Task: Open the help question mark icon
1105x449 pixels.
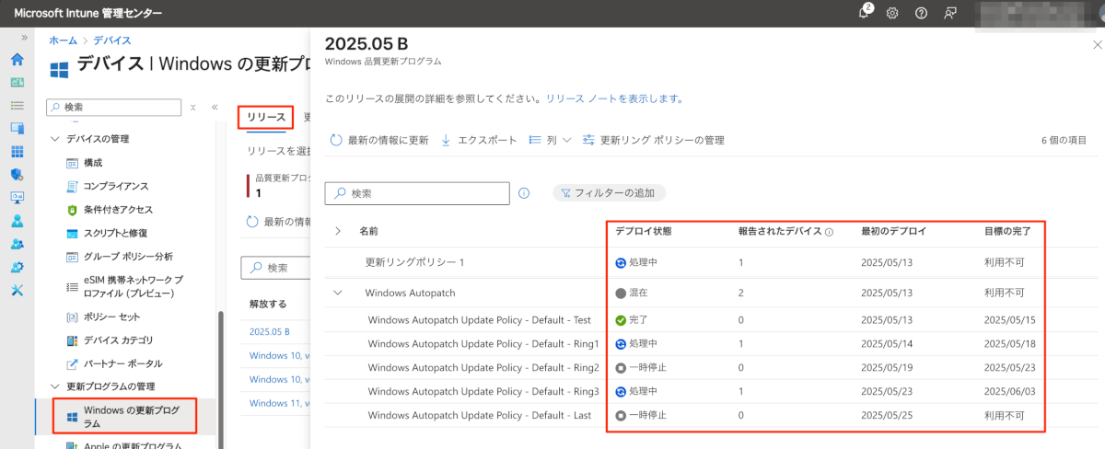Action: pos(921,13)
